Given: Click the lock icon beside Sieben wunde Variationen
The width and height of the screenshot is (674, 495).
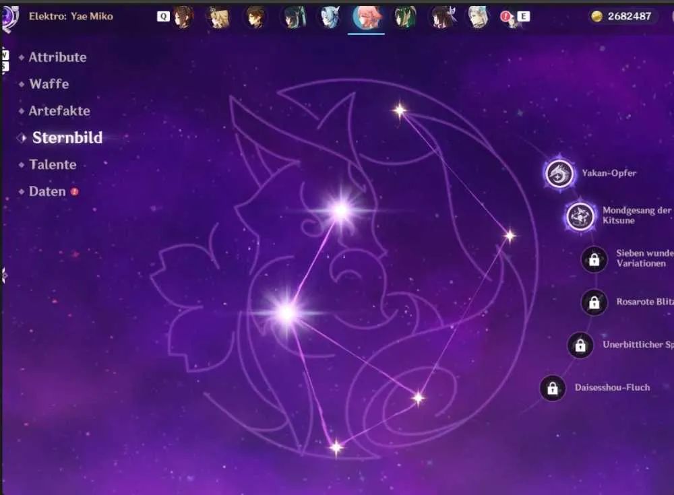Looking at the screenshot, I should point(594,259).
